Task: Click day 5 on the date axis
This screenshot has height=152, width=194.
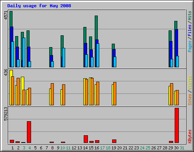Action: click(35, 148)
